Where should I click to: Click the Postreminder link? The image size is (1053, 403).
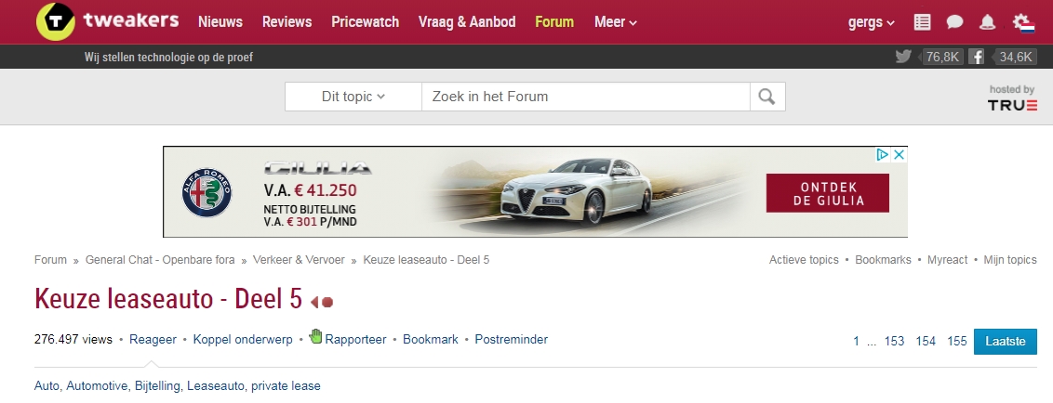[511, 339]
